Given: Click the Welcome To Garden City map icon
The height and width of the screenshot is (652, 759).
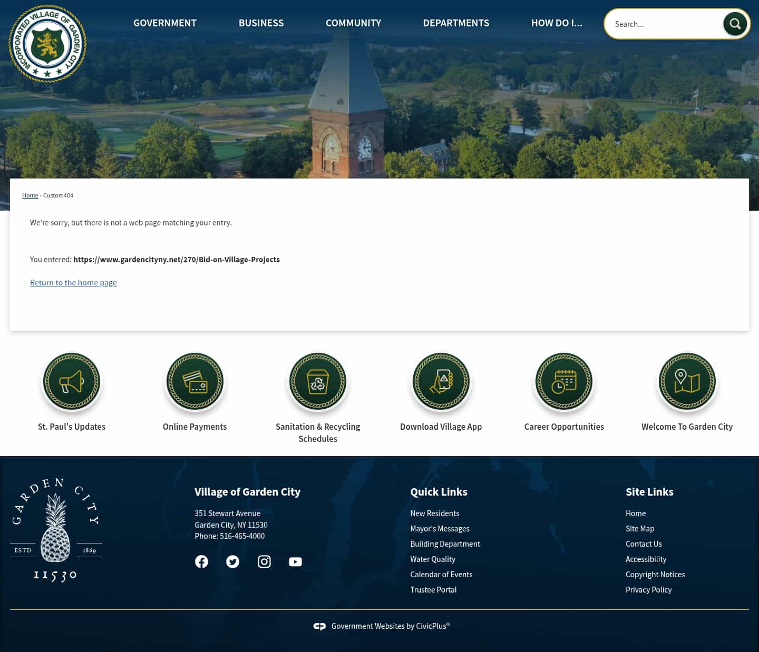Looking at the screenshot, I should [x=687, y=381].
